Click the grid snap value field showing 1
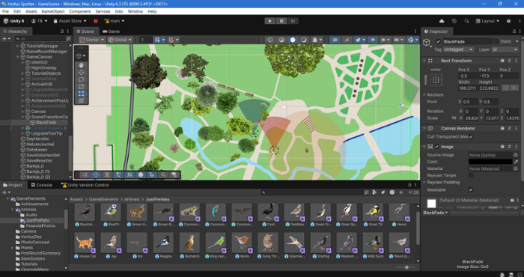The width and height of the screenshot is (524, 277). (x=146, y=40)
